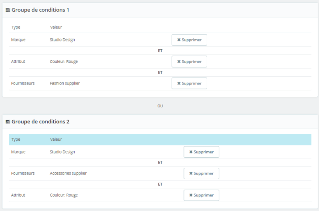Click the highlighted Valeur header in group 2
Viewport: 319px width, 211px height.
point(56,140)
